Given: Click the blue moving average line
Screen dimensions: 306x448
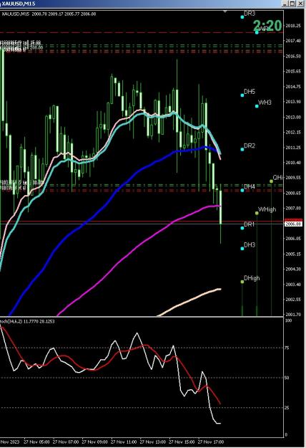Looking at the screenshot, I should (114, 194).
